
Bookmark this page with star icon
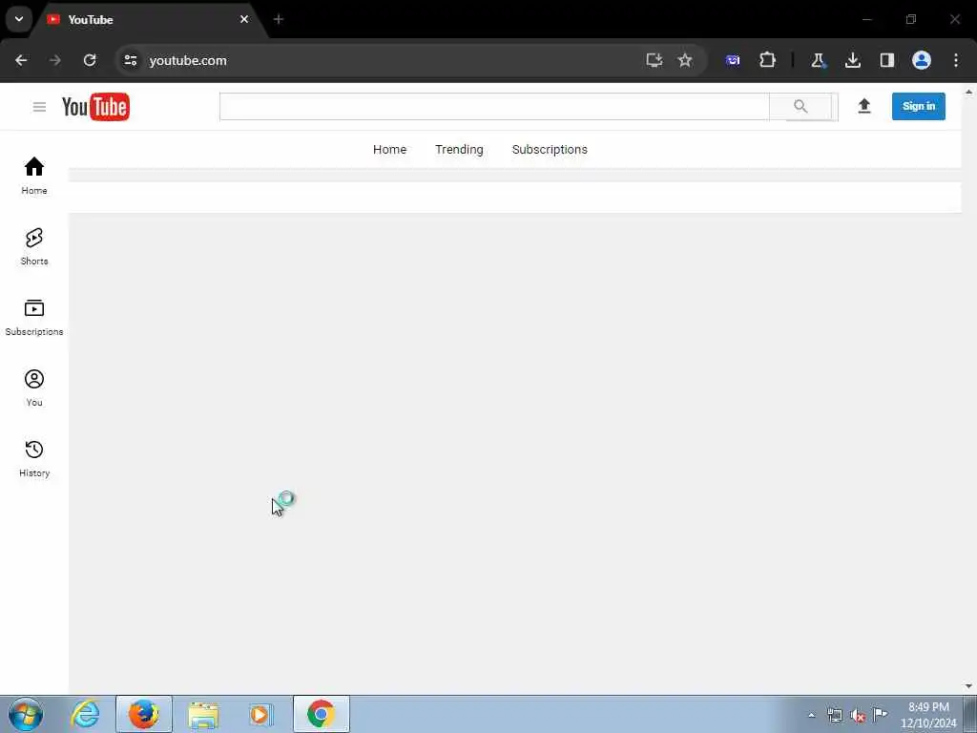click(685, 60)
